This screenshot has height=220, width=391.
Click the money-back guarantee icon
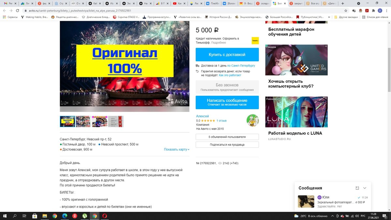[197, 71]
